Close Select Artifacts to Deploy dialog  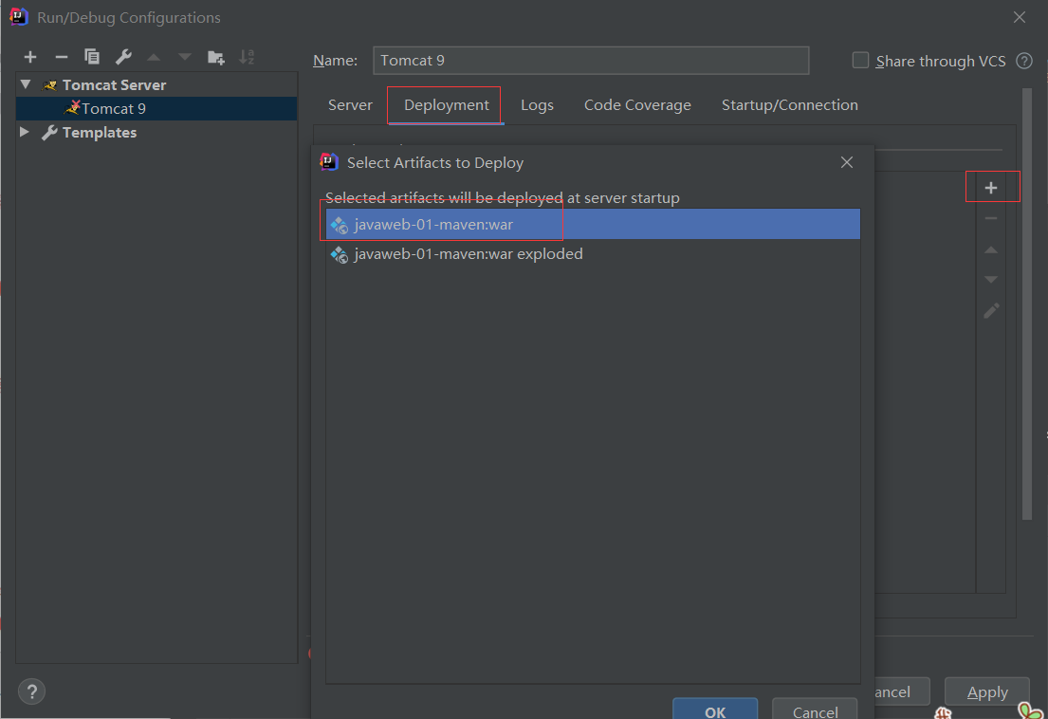click(847, 162)
